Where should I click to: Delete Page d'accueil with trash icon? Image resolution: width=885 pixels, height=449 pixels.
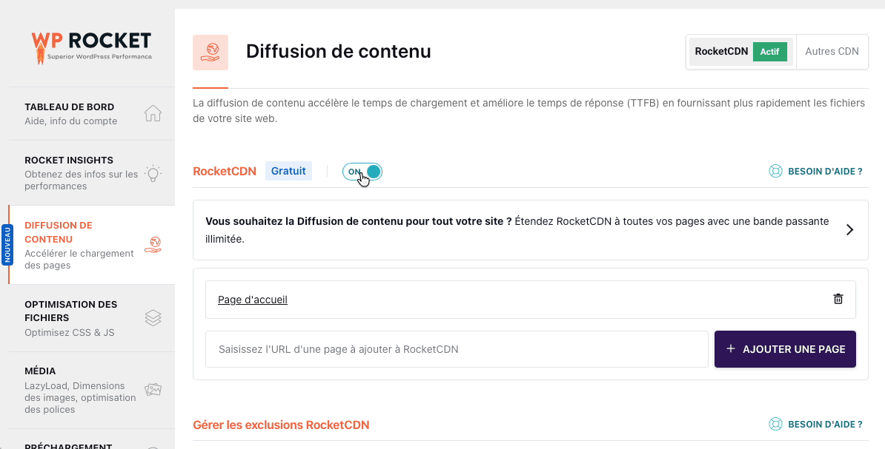[838, 299]
